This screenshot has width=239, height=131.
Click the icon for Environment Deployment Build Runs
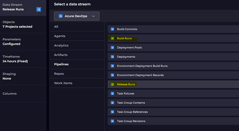pos(112,66)
